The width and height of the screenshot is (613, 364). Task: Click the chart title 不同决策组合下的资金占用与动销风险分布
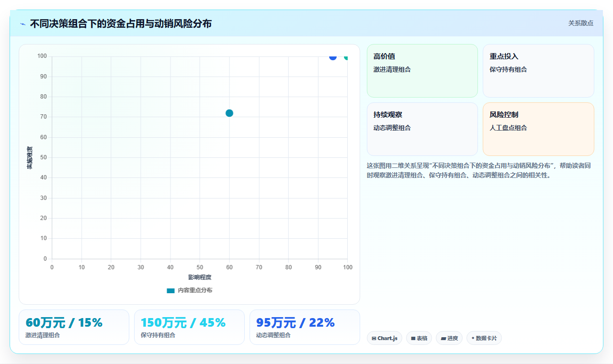121,23
